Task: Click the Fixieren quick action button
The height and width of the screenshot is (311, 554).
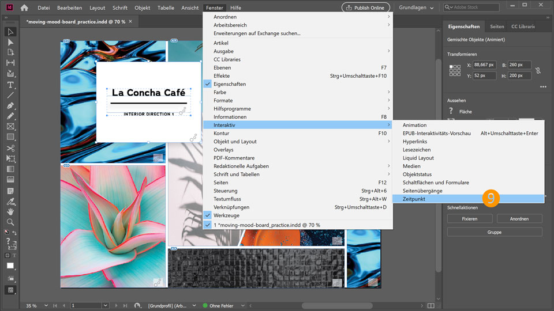Action: [x=470, y=219]
